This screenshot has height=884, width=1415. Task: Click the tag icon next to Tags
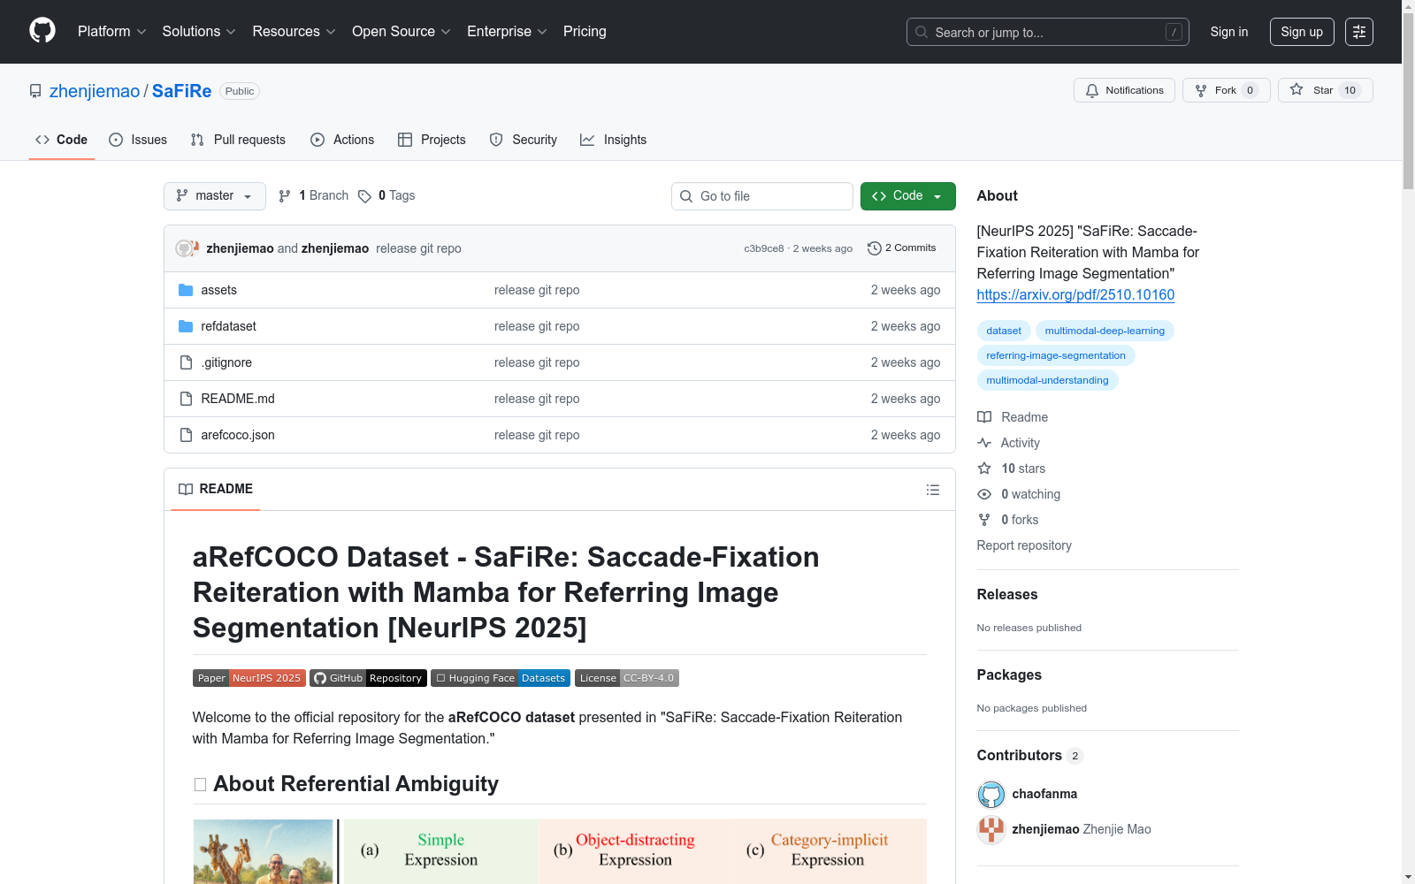[364, 196]
